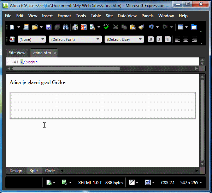Click the 547 x 265 page size indicator
This screenshot has width=212, height=193.
[190, 182]
